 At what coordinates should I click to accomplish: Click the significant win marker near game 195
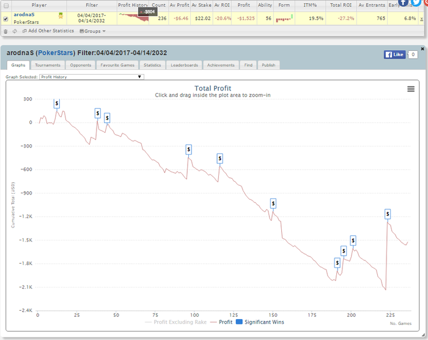point(344,251)
